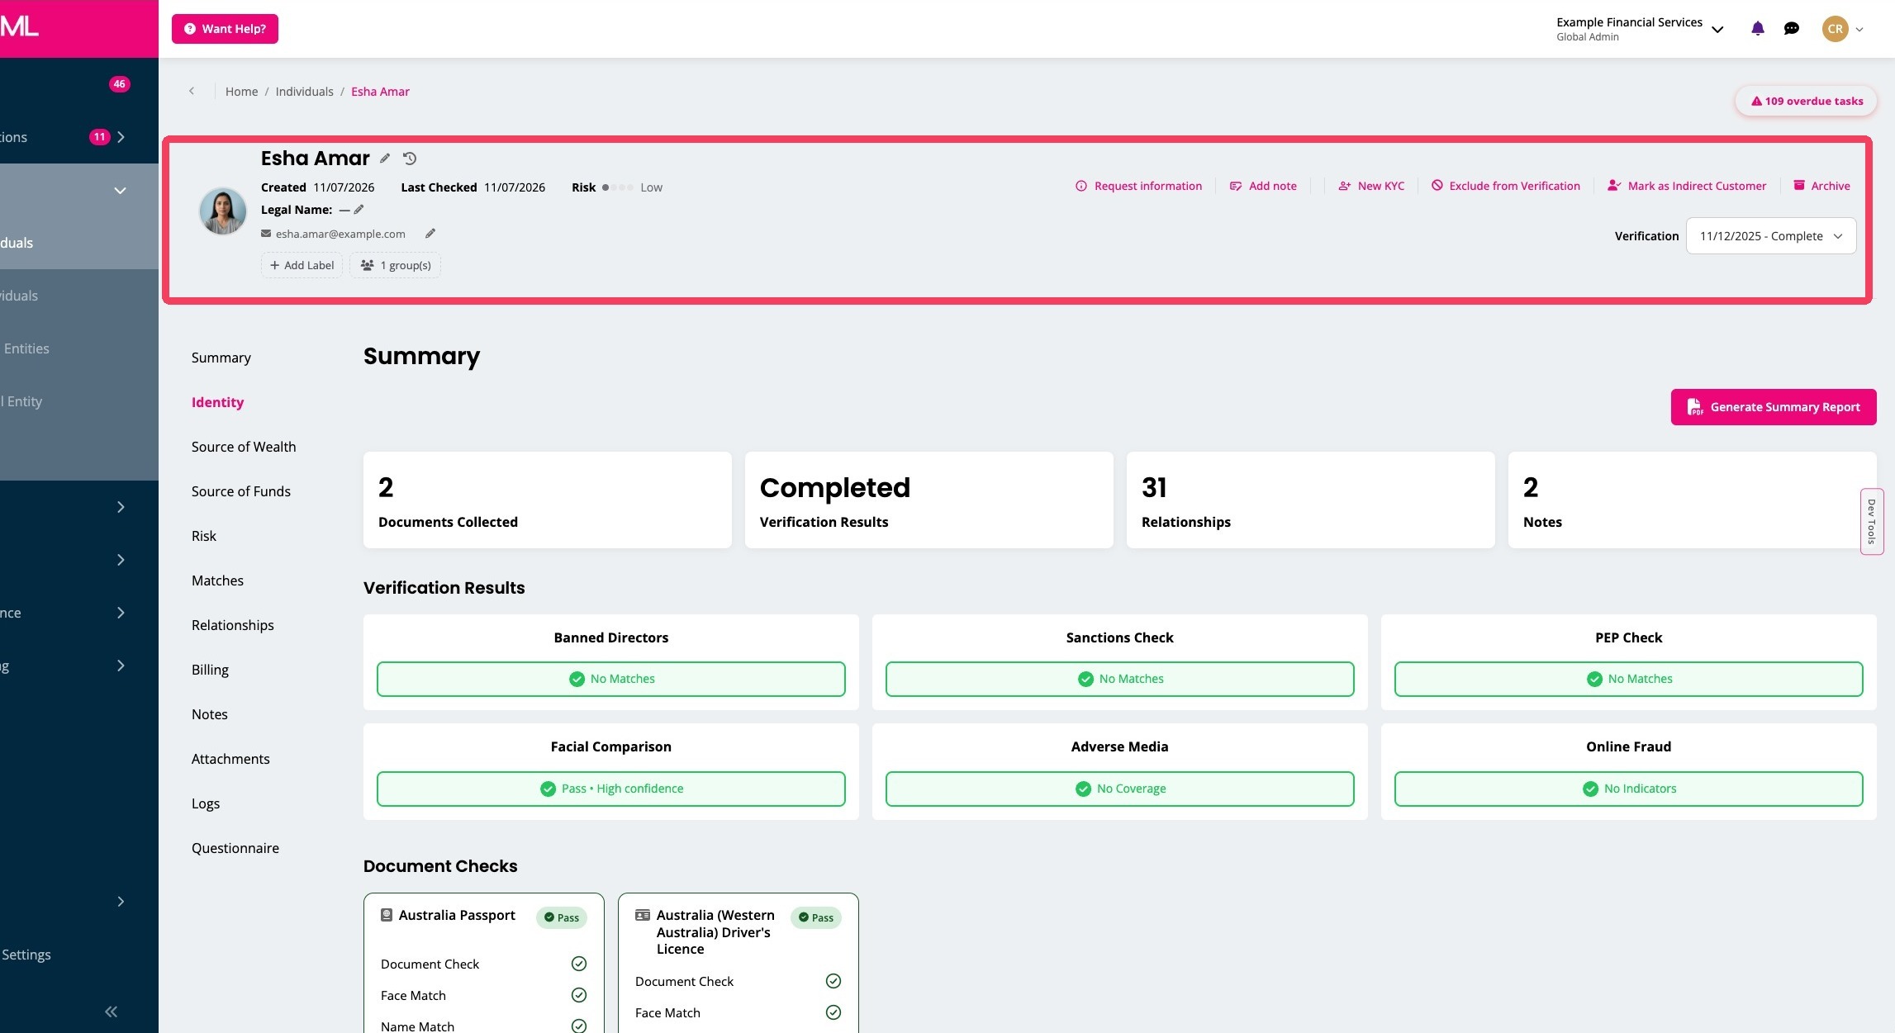Click Generate Summary Report button
Viewport: 1895px width, 1033px height.
click(x=1773, y=407)
